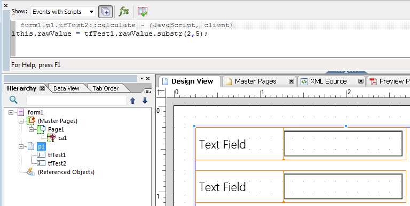Select (Referenced Objects) in hierarchy
Screen dimensions: 410x206
coord(66,172)
